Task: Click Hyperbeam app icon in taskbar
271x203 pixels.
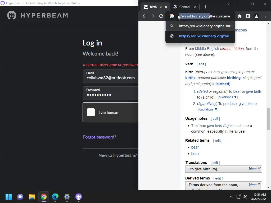Action: tap(78, 197)
